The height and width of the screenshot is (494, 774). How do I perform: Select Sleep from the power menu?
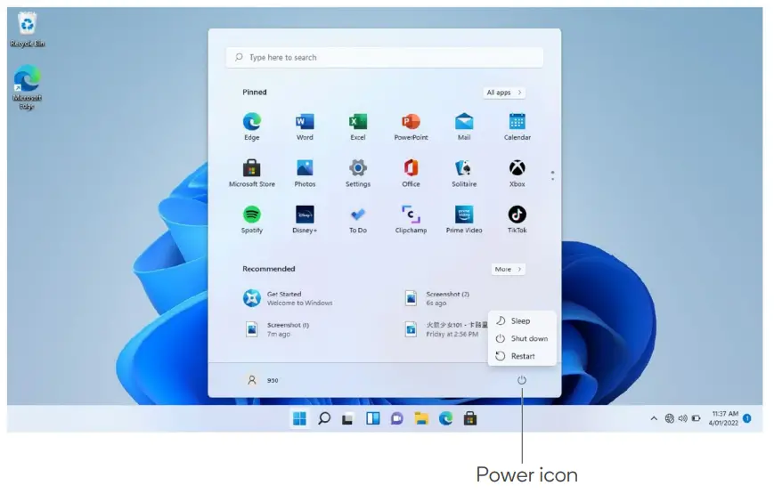522,320
